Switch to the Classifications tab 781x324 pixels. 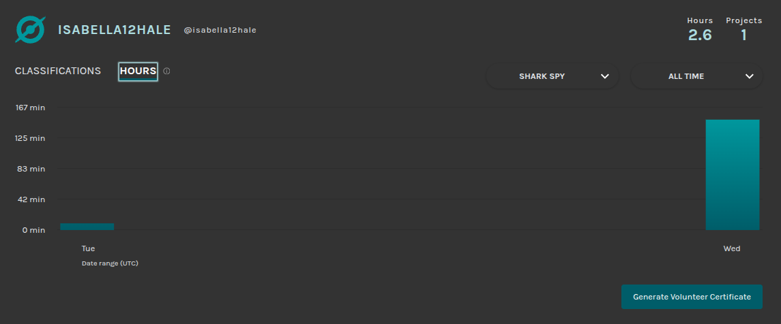[x=58, y=71]
